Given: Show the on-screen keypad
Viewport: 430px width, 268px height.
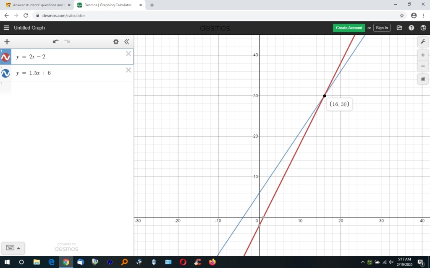Looking at the screenshot, I should [10, 247].
